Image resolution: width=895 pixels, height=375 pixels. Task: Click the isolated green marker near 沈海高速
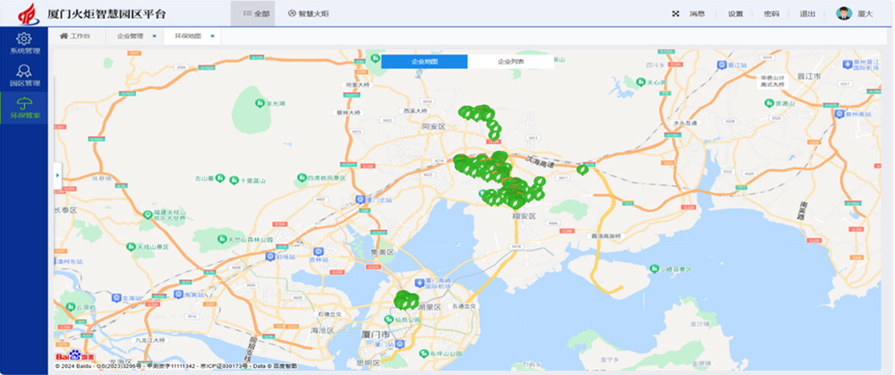(x=583, y=167)
